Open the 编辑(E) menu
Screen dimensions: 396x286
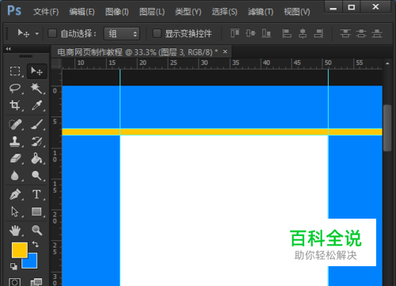pyautogui.click(x=82, y=12)
